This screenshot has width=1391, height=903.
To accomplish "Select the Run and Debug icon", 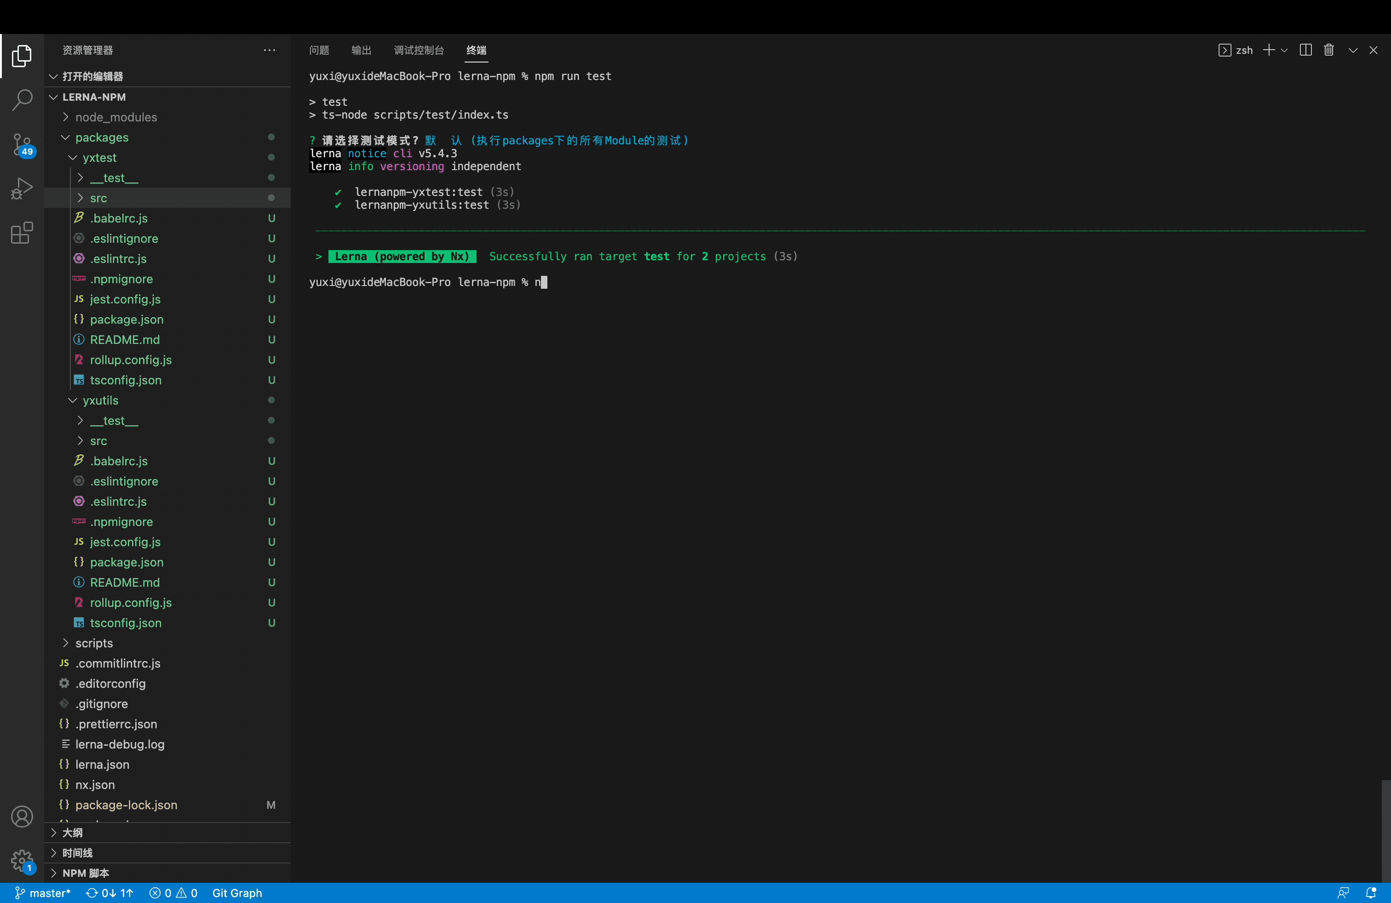I will tap(22, 189).
